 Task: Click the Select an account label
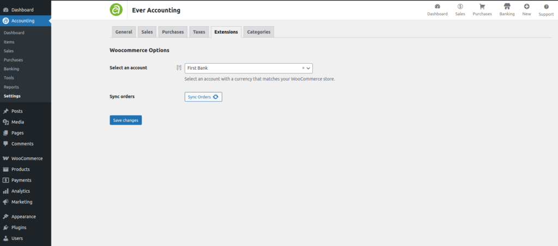[129, 67]
